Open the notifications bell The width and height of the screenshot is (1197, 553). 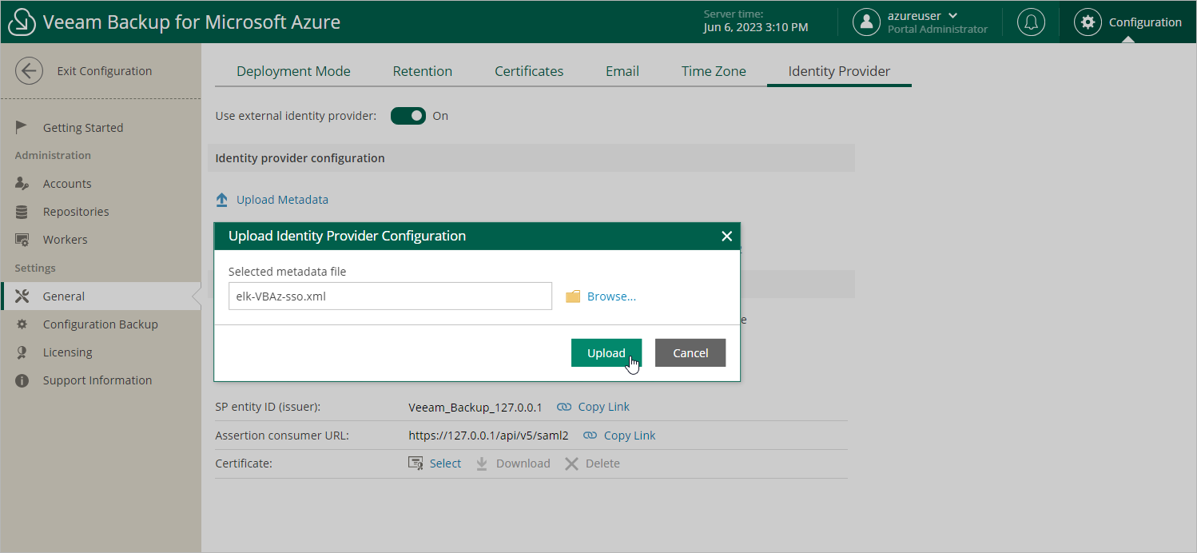click(1031, 22)
